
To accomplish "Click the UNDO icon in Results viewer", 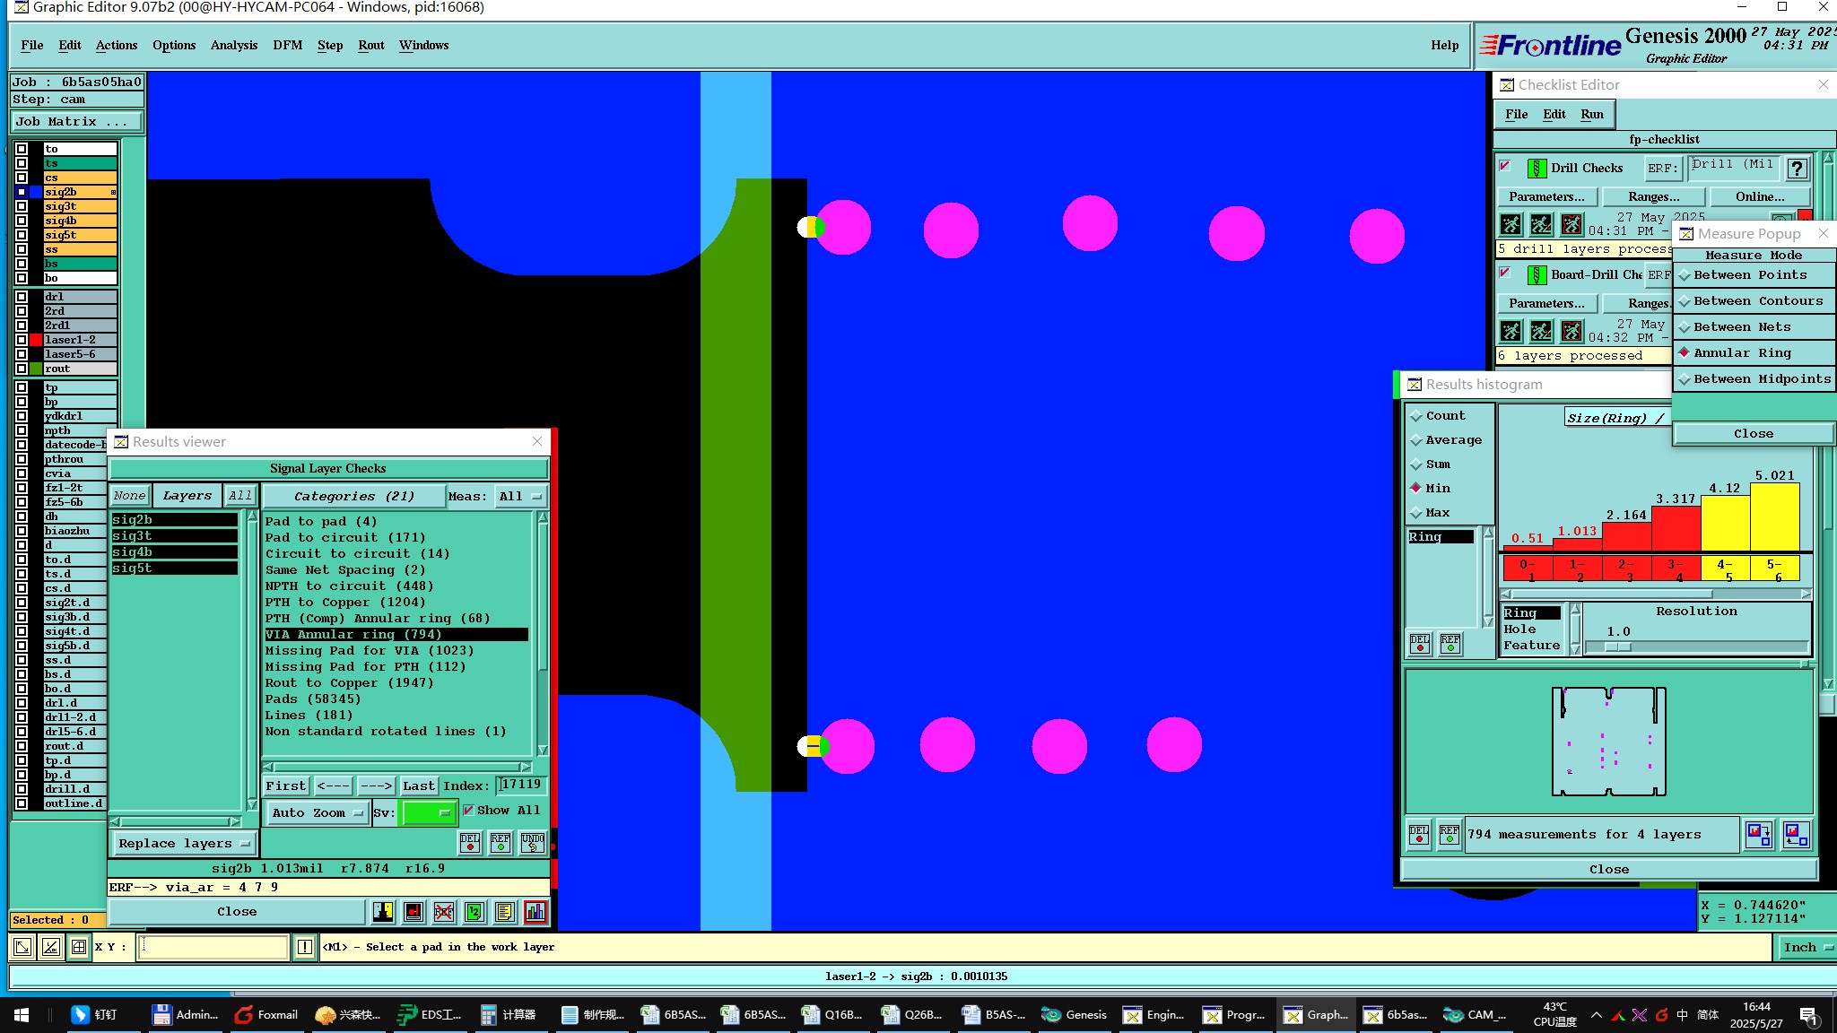I will [x=532, y=842].
